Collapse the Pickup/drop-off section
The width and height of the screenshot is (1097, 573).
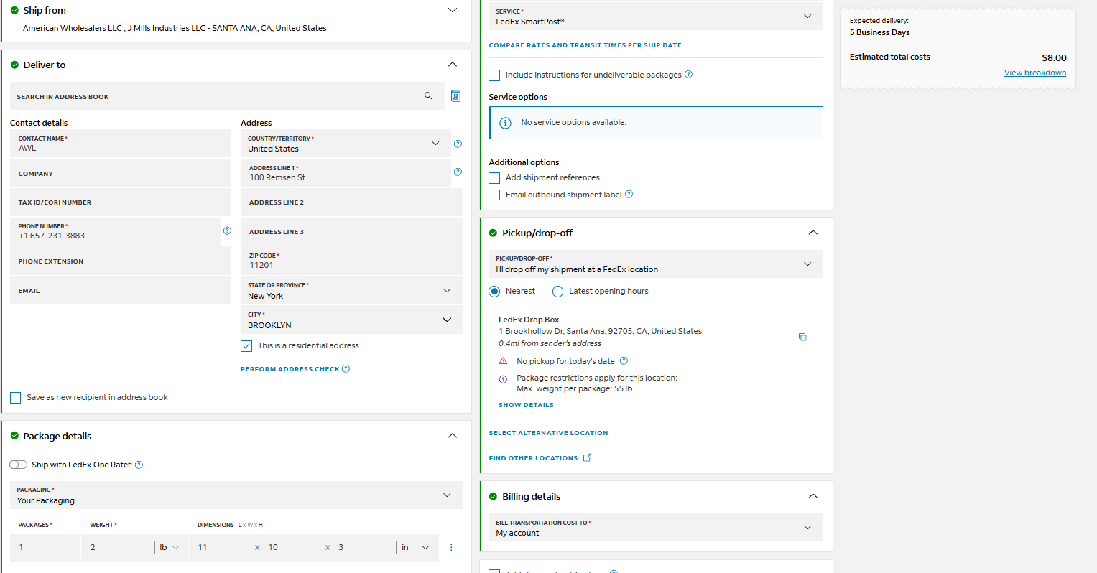[813, 233]
